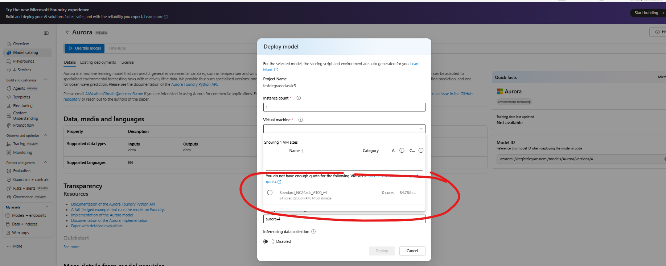Open Learn more link in top banner
666x266 pixels.
pos(156,17)
